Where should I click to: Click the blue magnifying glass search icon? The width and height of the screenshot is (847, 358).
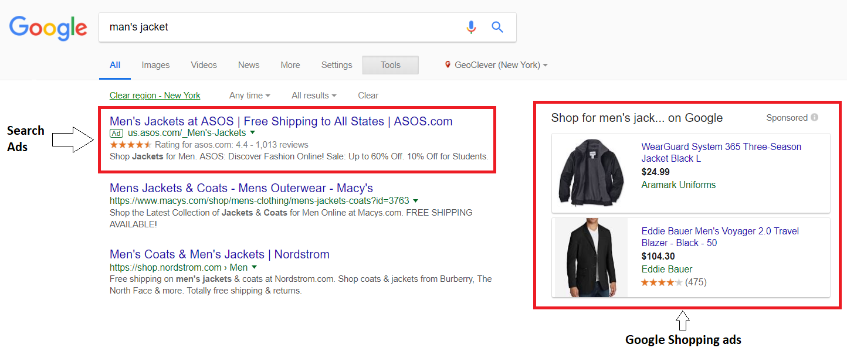pos(497,27)
